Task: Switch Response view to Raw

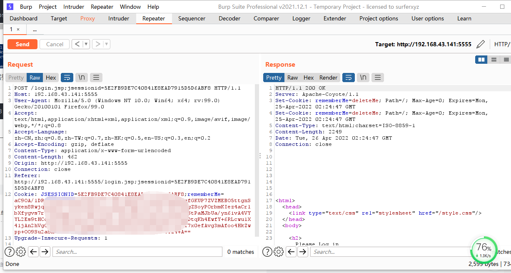Action: click(293, 78)
